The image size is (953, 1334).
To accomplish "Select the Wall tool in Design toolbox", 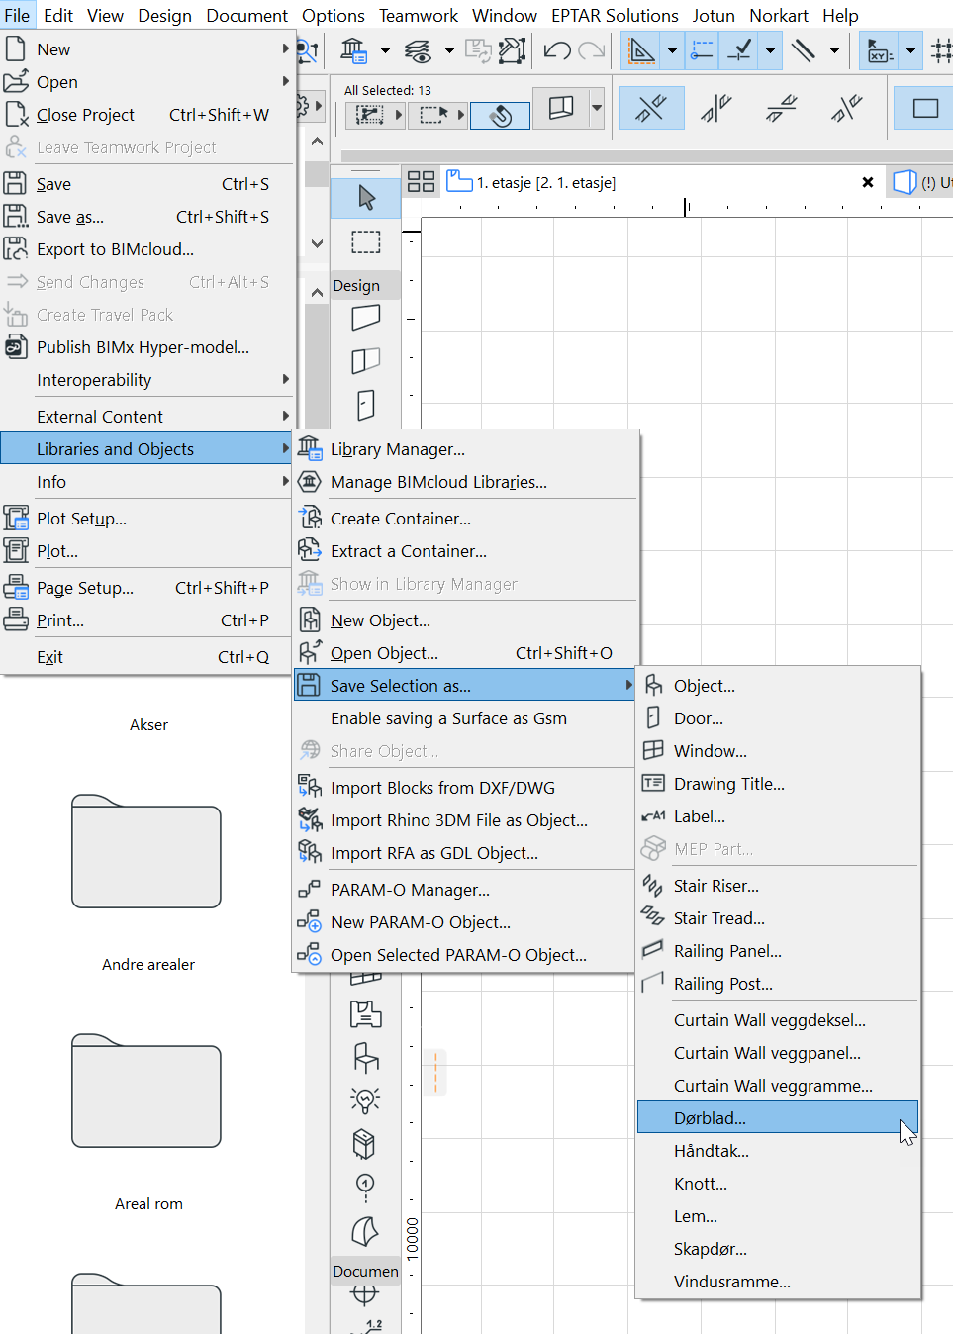I will 366,318.
